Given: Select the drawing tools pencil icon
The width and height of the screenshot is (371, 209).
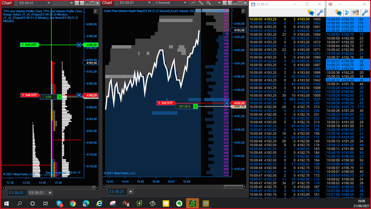Looking at the screenshot, I should click(x=201, y=3).
